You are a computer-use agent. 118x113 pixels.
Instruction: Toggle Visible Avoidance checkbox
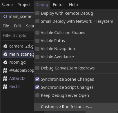pos(37,57)
